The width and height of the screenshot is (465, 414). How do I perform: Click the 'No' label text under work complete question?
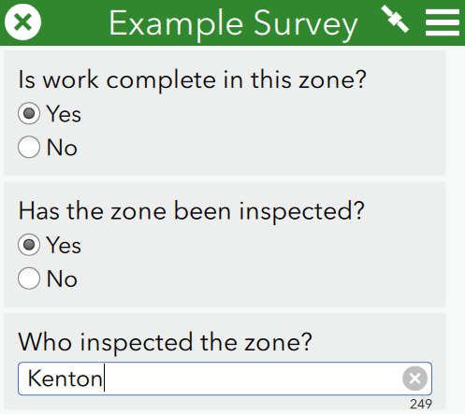62,147
